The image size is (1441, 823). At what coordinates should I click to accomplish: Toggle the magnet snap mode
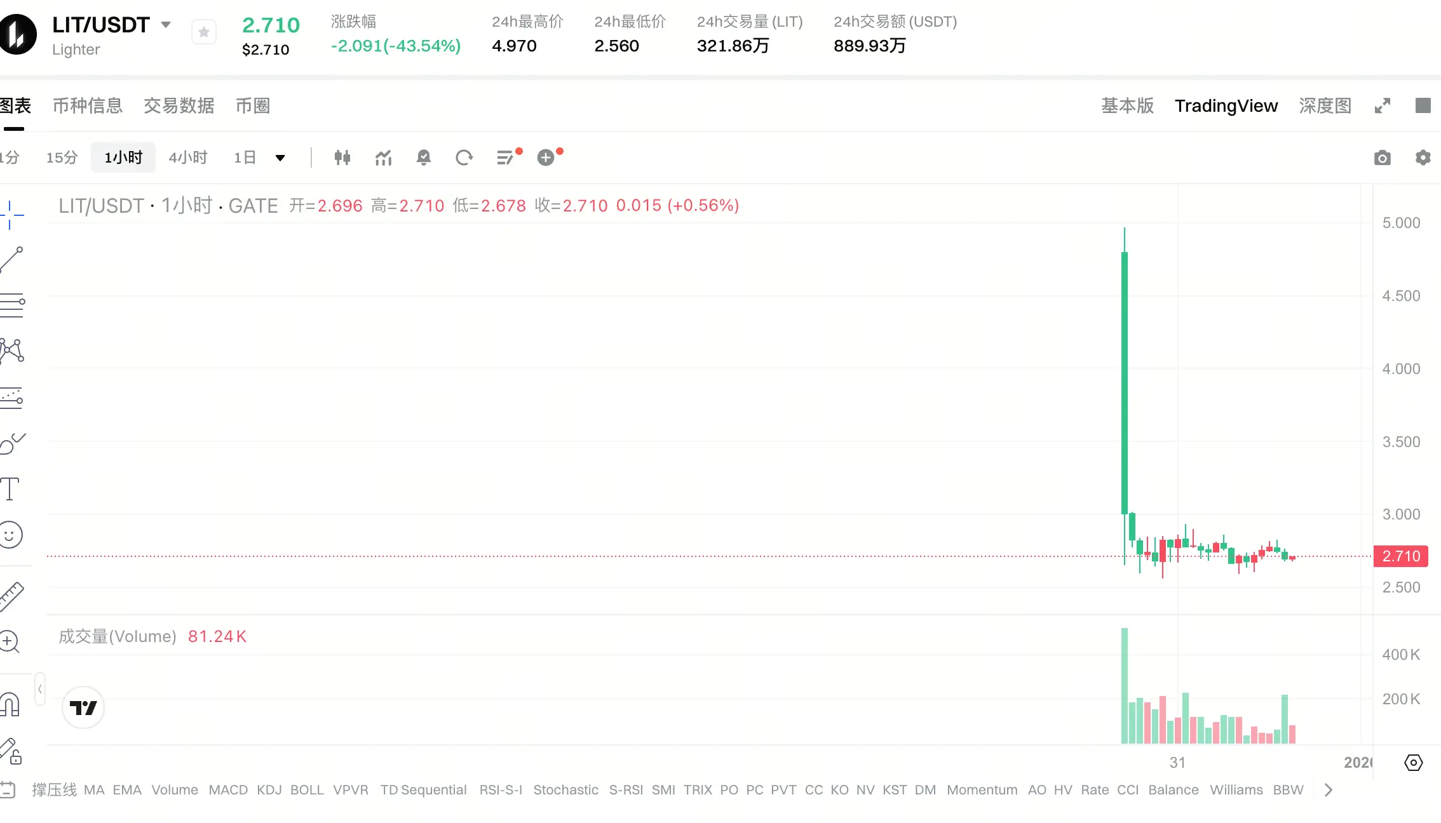[10, 705]
